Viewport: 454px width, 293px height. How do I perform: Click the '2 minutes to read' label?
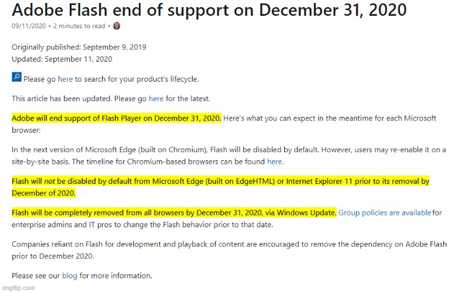point(79,26)
